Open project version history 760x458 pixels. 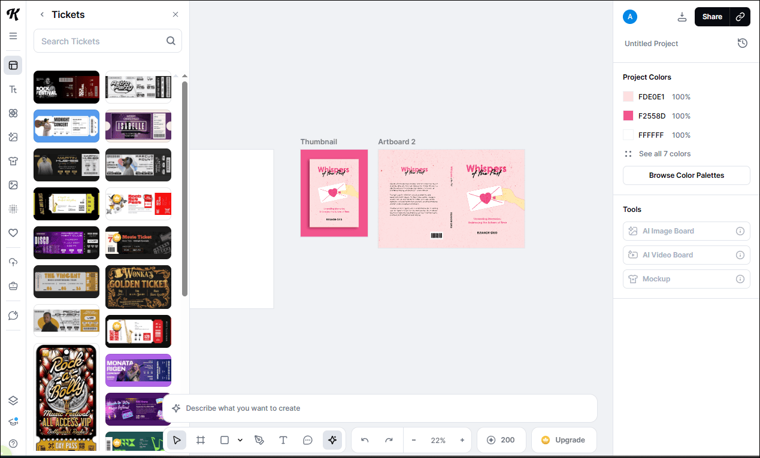[743, 43]
